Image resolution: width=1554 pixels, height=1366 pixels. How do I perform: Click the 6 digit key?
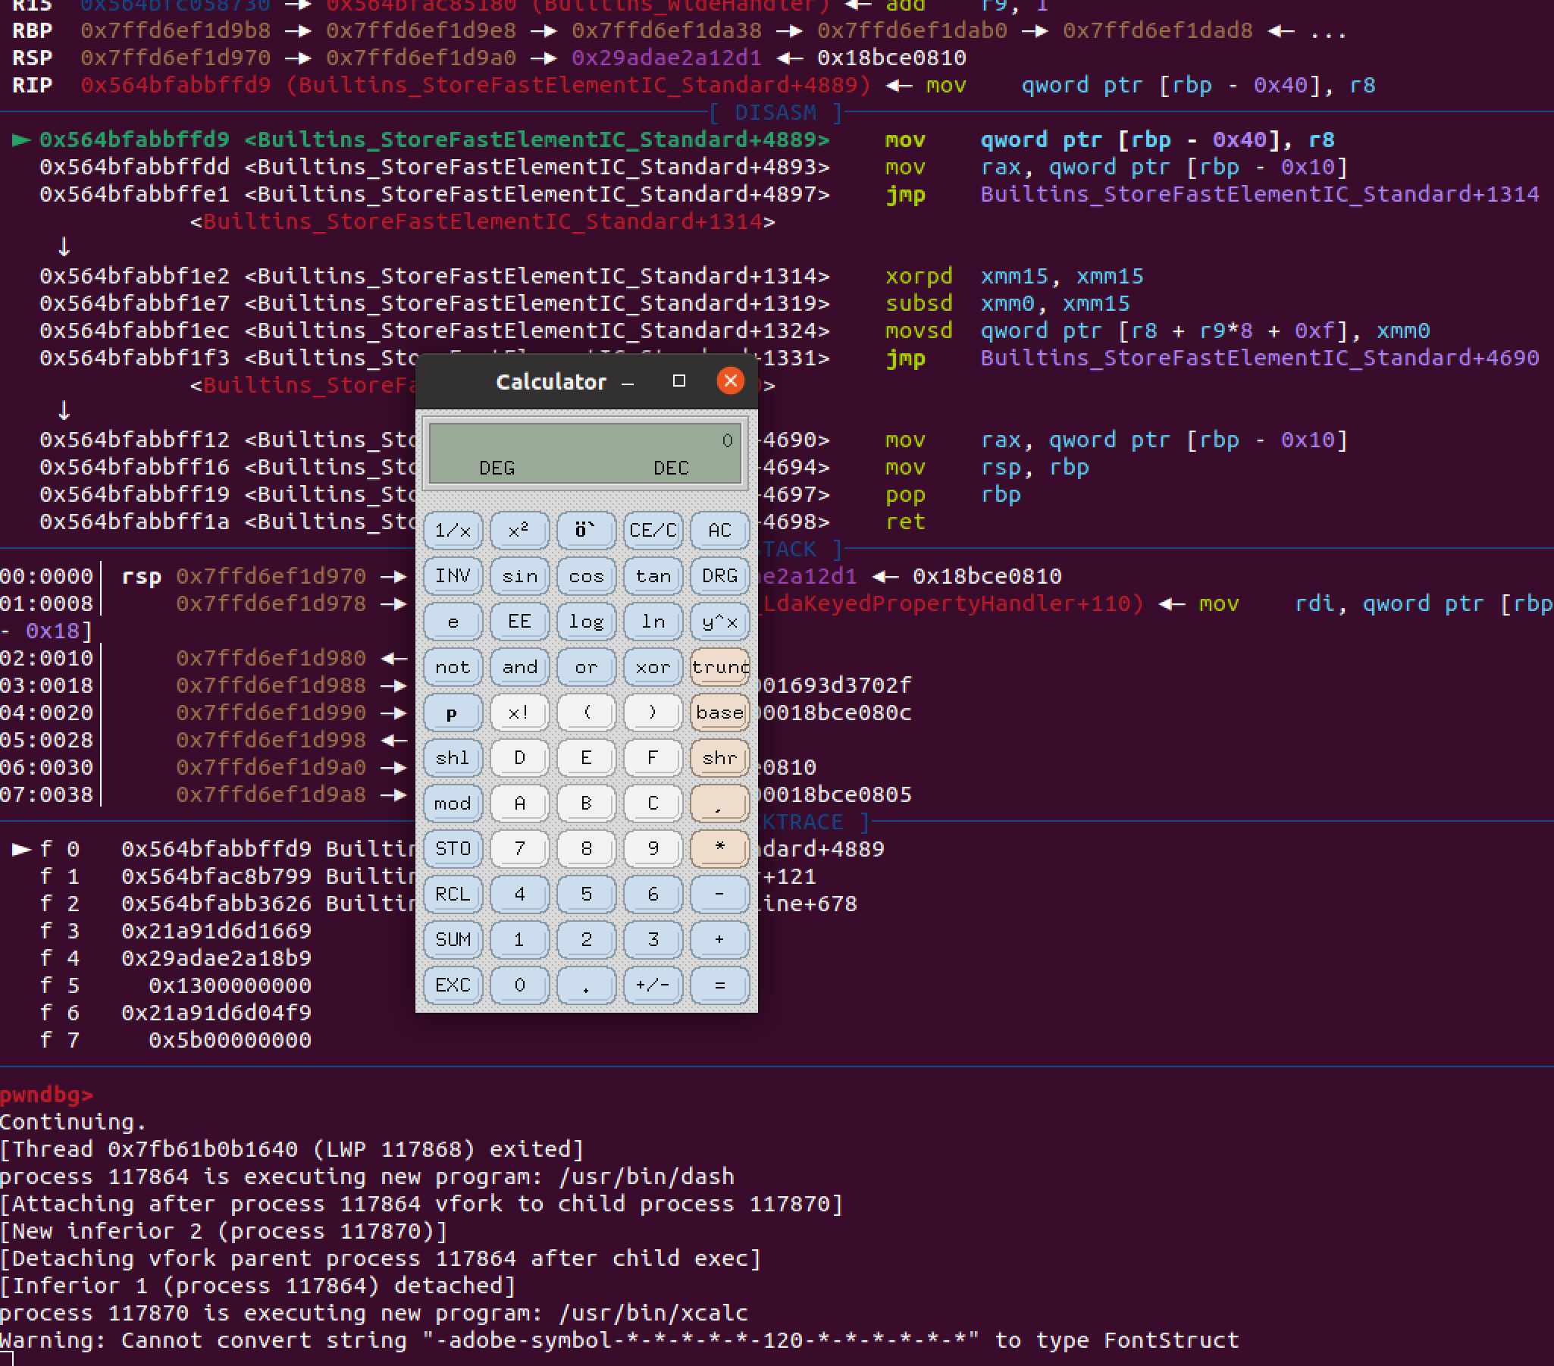653,894
